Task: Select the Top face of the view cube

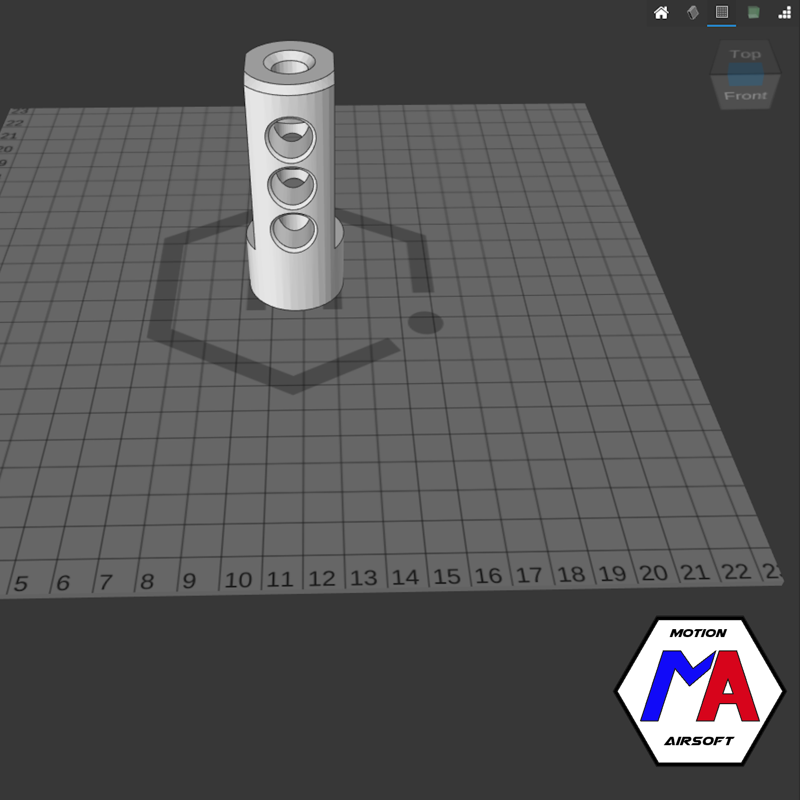Action: pyautogui.click(x=745, y=54)
